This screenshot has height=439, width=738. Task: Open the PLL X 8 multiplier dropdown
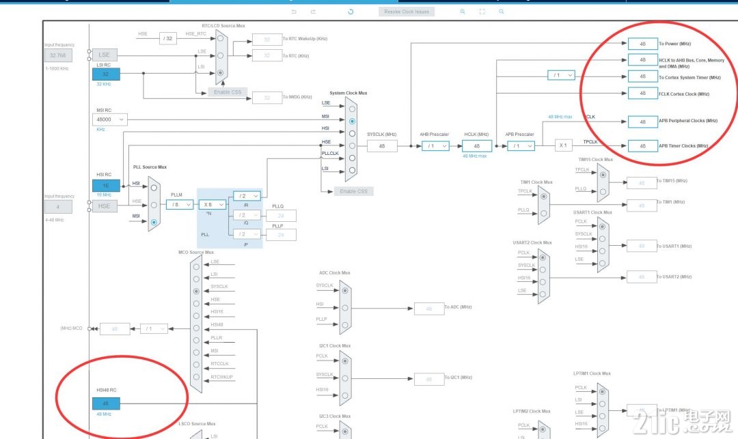coord(213,204)
